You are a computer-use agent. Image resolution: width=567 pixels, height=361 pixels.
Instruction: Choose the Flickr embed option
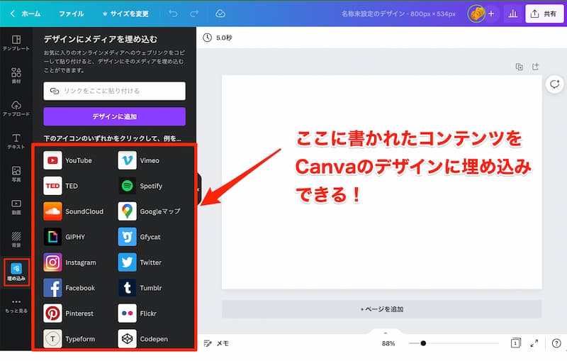pos(138,313)
